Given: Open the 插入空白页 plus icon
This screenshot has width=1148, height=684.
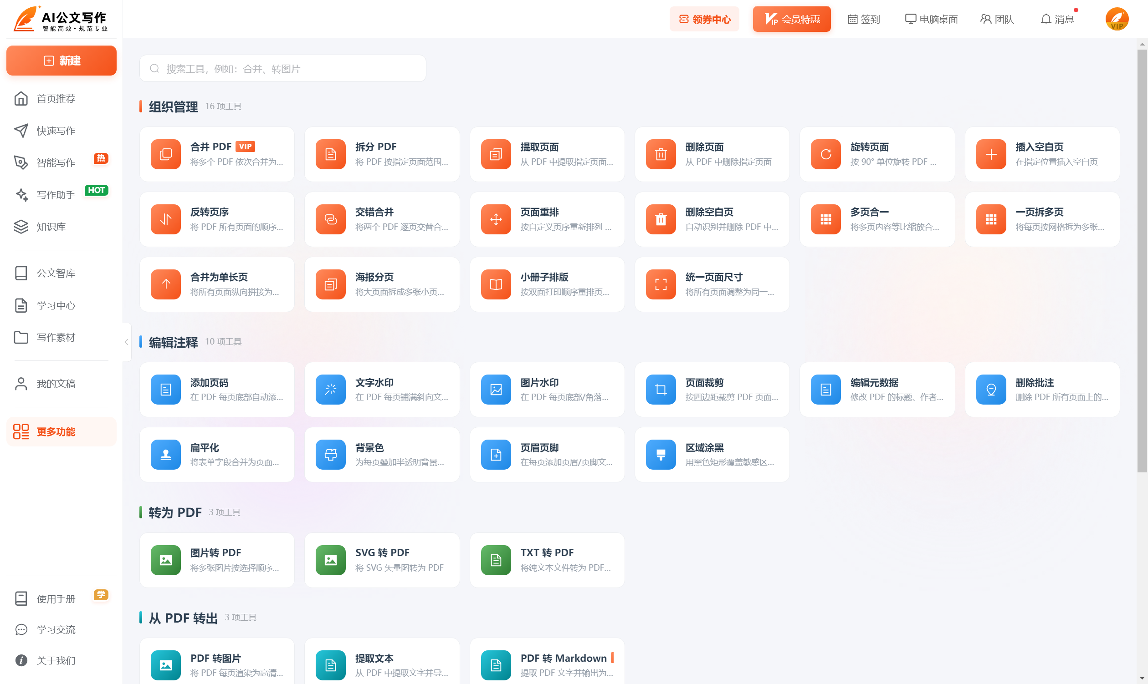Looking at the screenshot, I should 991,154.
